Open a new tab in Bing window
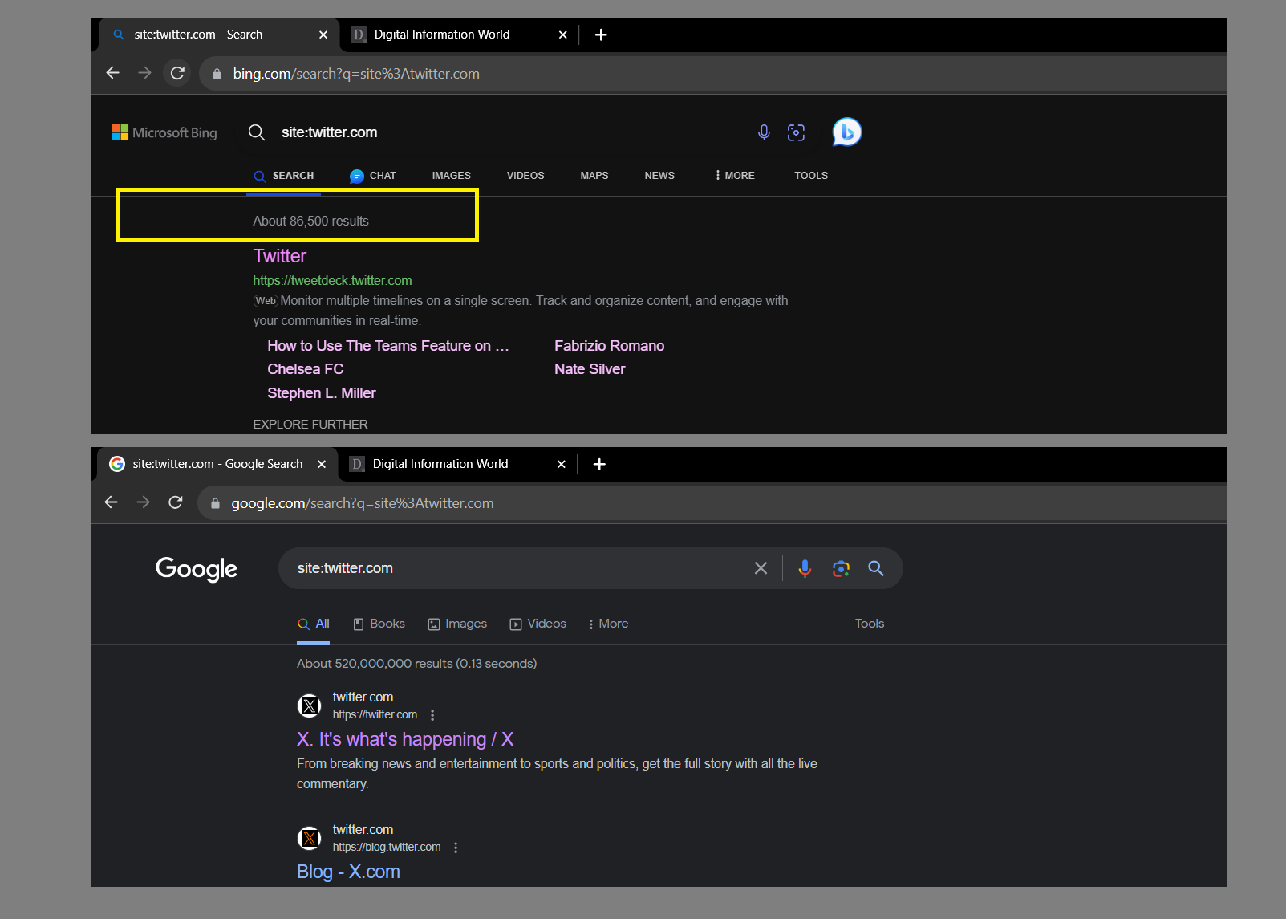 601,35
